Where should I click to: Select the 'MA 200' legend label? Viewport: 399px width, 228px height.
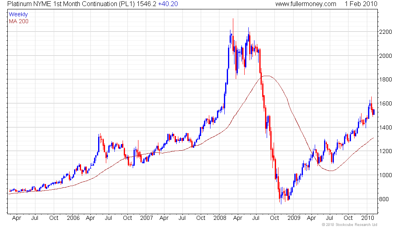click(x=19, y=21)
